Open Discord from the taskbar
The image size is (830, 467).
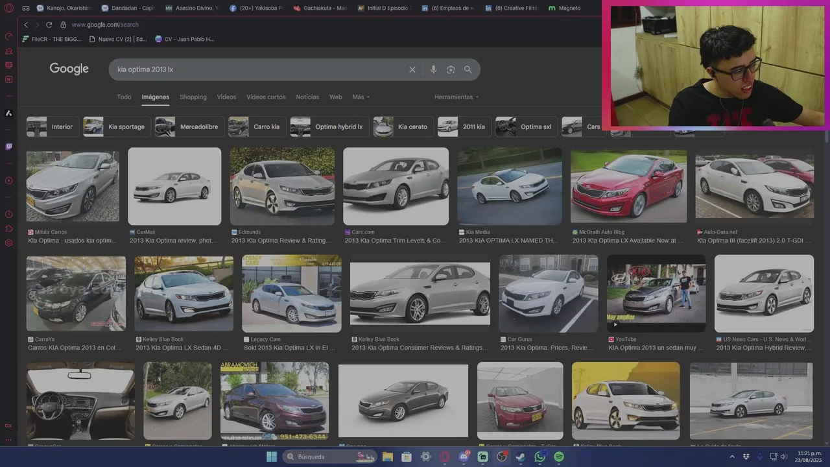tap(464, 457)
